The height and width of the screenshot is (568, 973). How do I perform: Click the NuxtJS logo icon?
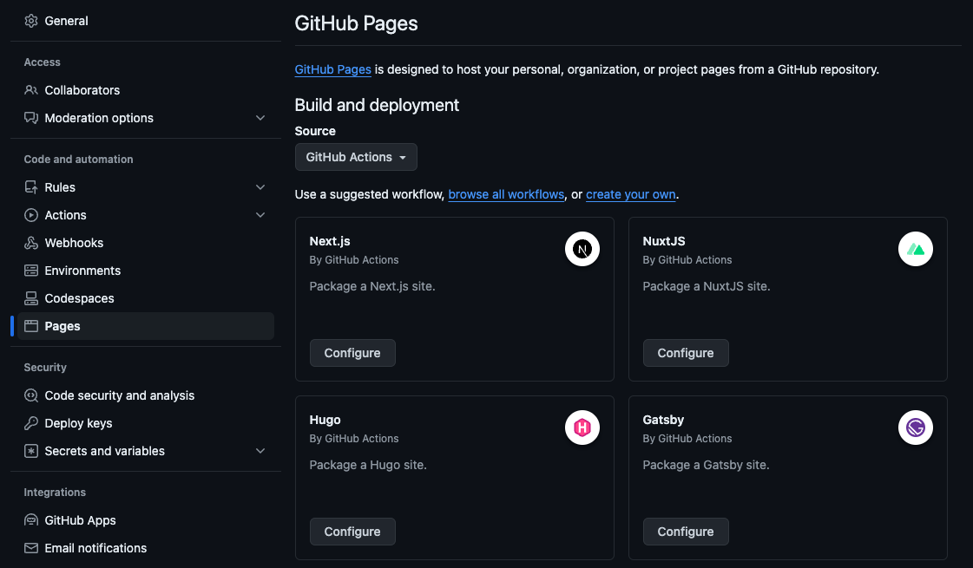[x=916, y=250]
